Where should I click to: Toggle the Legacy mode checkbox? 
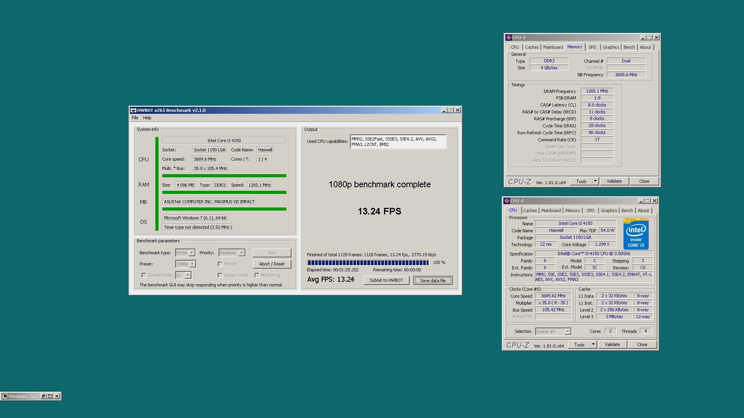pyautogui.click(x=220, y=275)
